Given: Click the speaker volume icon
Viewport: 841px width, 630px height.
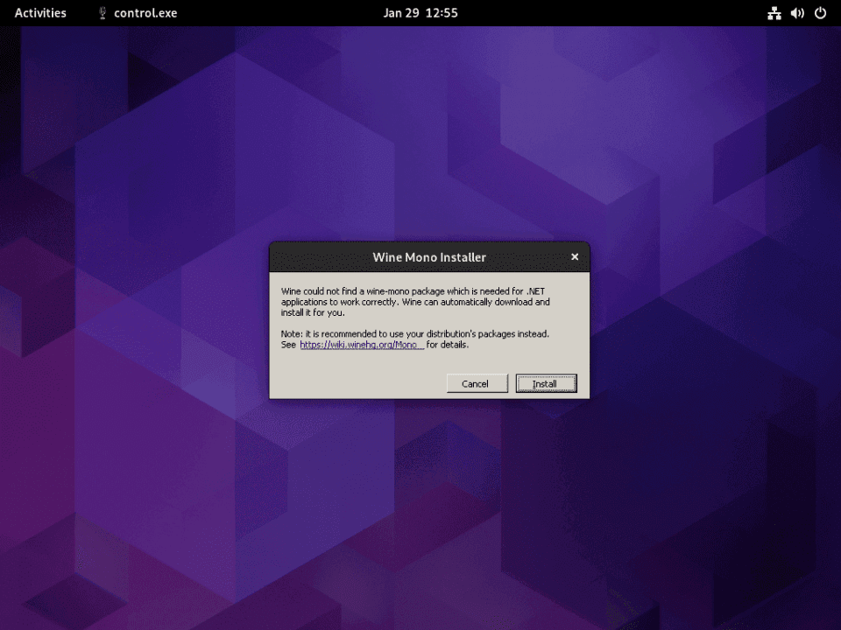Looking at the screenshot, I should [795, 12].
